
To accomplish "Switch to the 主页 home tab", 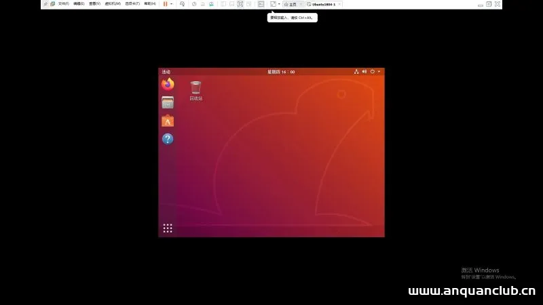I will [x=292, y=4].
